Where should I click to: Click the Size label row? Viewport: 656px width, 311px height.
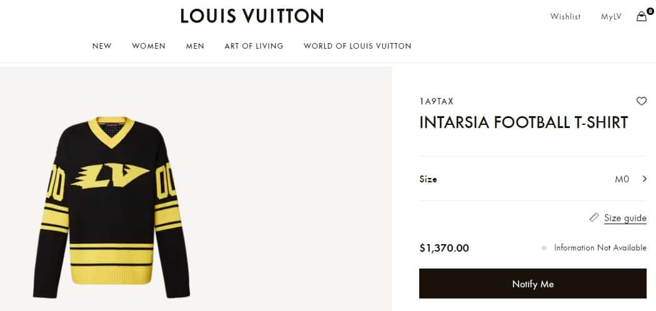(x=428, y=179)
